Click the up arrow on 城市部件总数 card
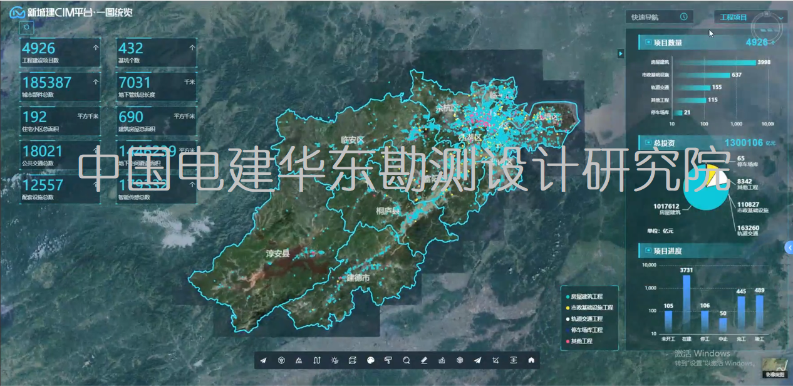Screen dimensions: 793x386 96,81
